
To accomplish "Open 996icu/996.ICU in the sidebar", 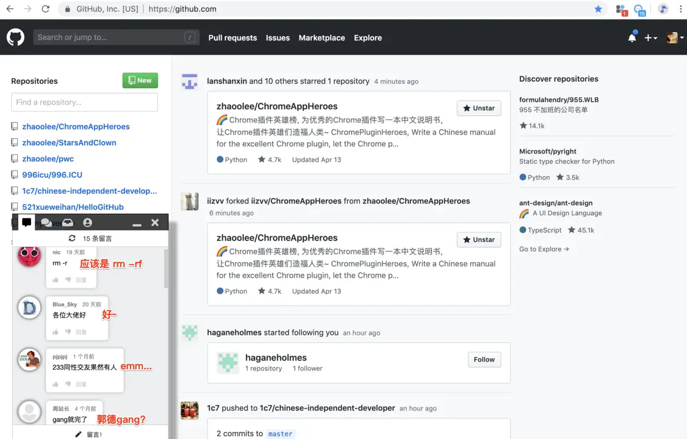I will 52,175.
